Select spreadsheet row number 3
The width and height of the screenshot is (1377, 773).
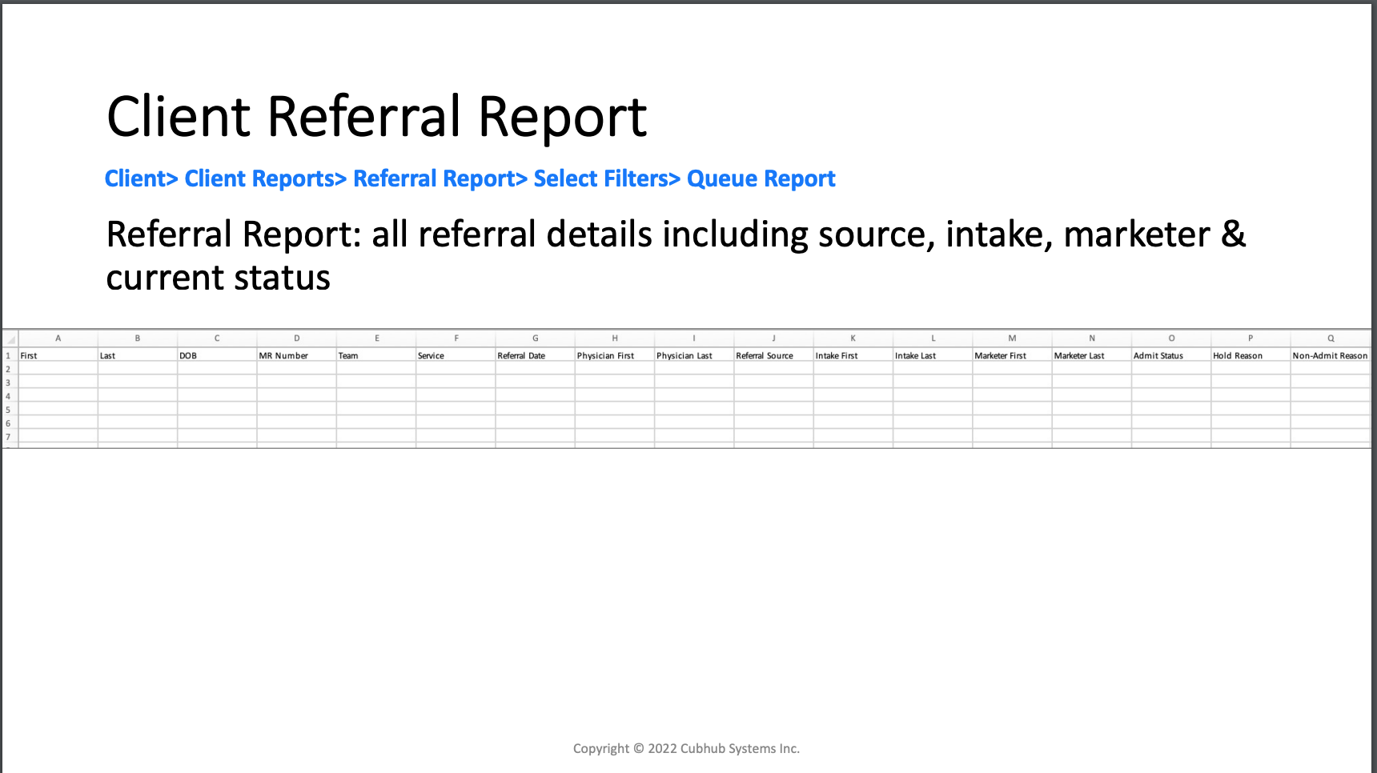tap(10, 382)
